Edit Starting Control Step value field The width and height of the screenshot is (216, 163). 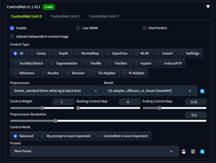130,102
